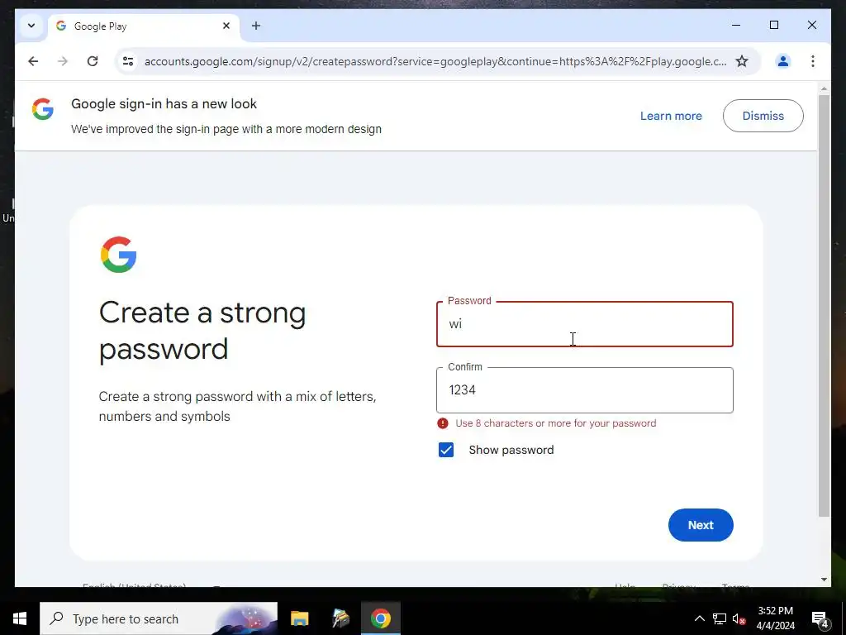Open a new tab with the plus icon
This screenshot has width=846, height=635.
[256, 26]
